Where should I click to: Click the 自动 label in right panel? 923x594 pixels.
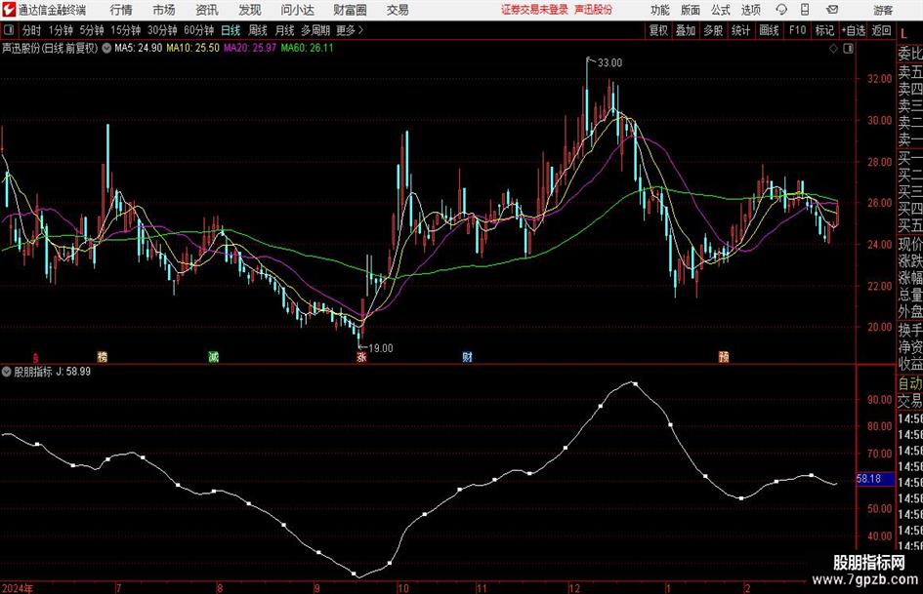[910, 383]
